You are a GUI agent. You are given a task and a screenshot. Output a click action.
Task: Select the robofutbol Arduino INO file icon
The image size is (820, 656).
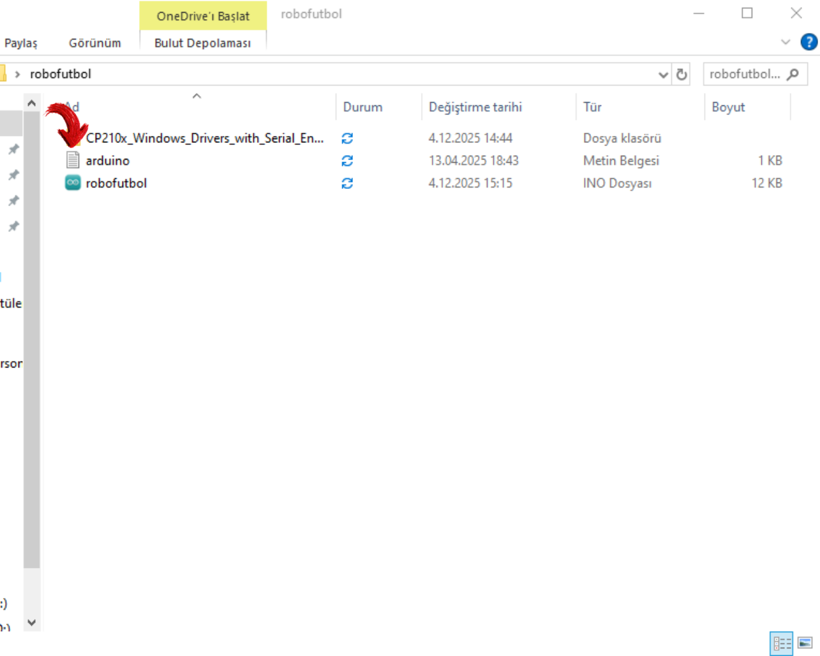(73, 183)
